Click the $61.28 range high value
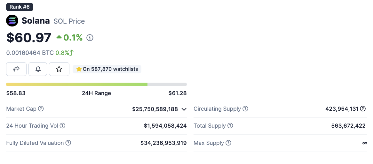 [178, 93]
